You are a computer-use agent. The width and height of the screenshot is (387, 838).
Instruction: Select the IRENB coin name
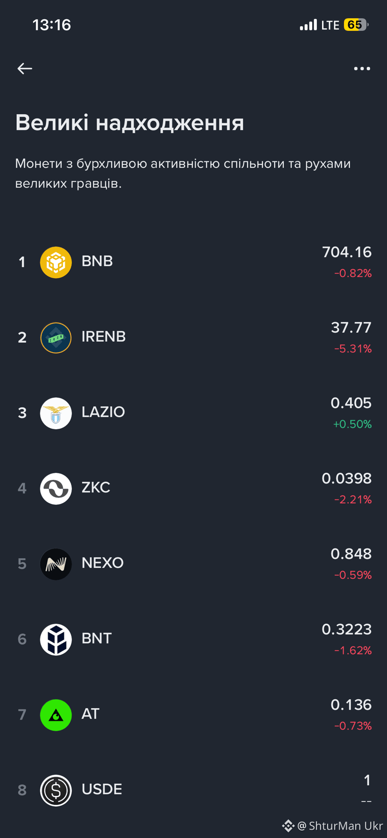click(x=104, y=337)
